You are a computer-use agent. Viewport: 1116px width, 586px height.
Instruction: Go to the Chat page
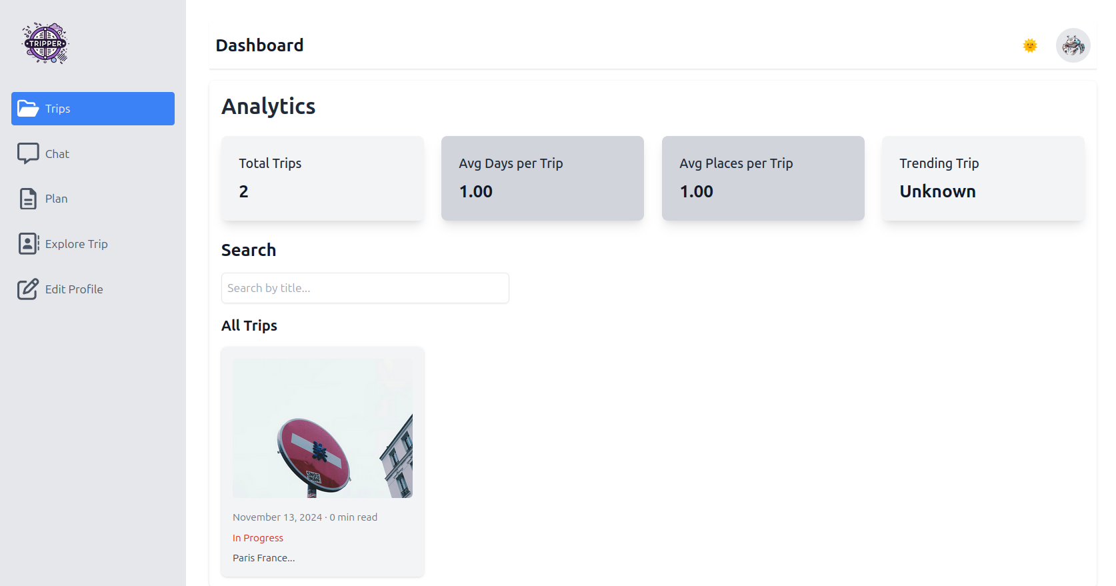57,154
